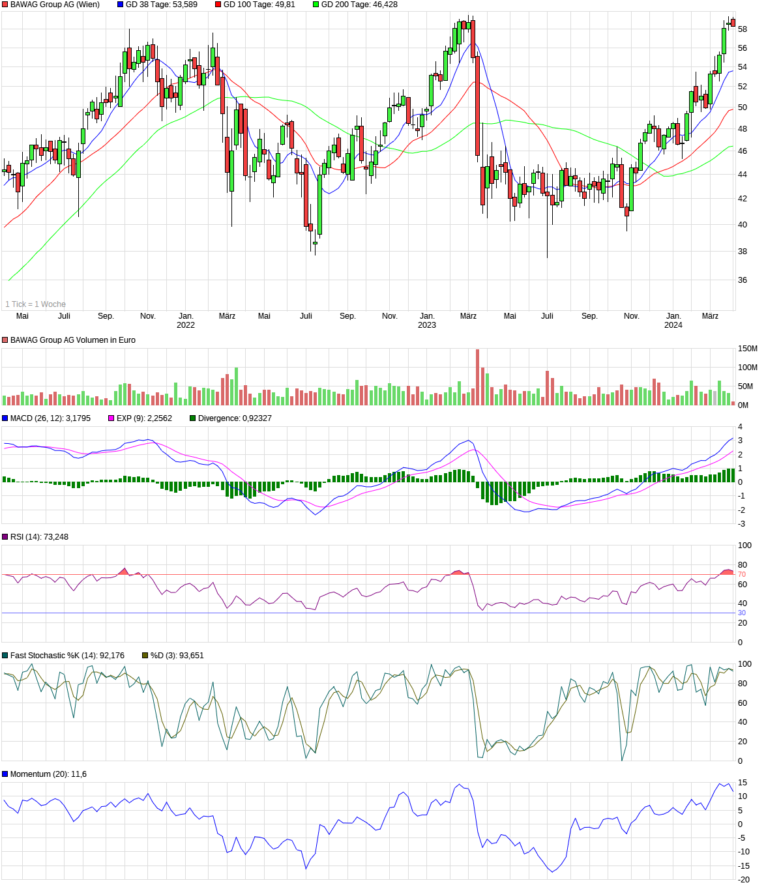Image resolution: width=766 pixels, height=887 pixels.
Task: Click the price axis value 36
Action: 743,280
